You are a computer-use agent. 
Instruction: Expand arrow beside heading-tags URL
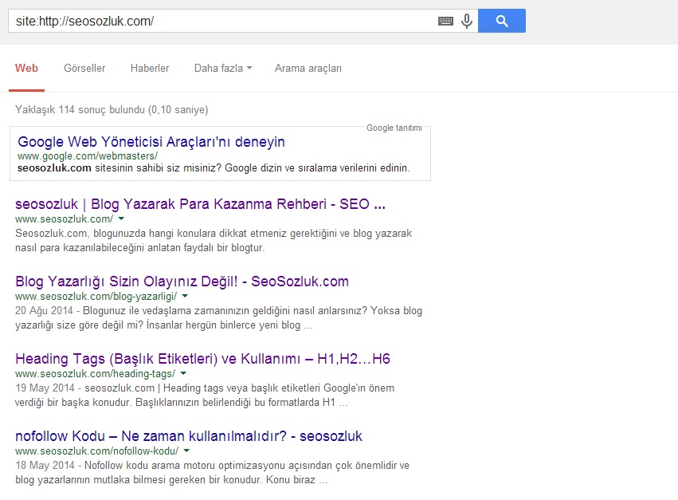(183, 373)
